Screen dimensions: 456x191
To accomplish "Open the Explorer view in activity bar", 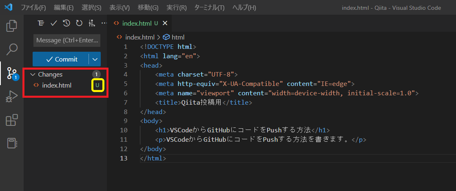I will click(x=12, y=26).
